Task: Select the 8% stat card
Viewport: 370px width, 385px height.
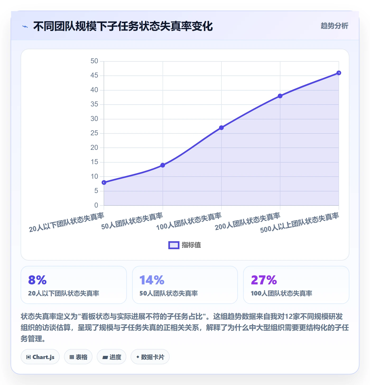Action: (x=74, y=285)
